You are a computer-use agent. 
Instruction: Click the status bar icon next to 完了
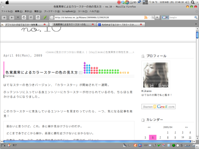[x=9, y=145]
